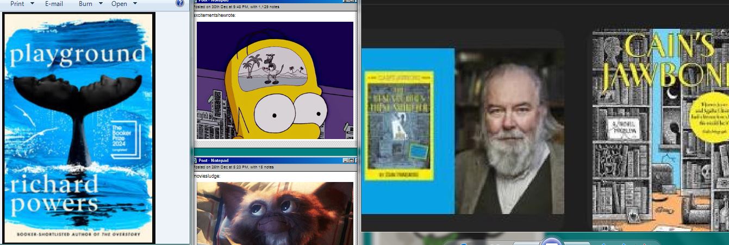Click the Gizmo gremlin image

coord(275,213)
